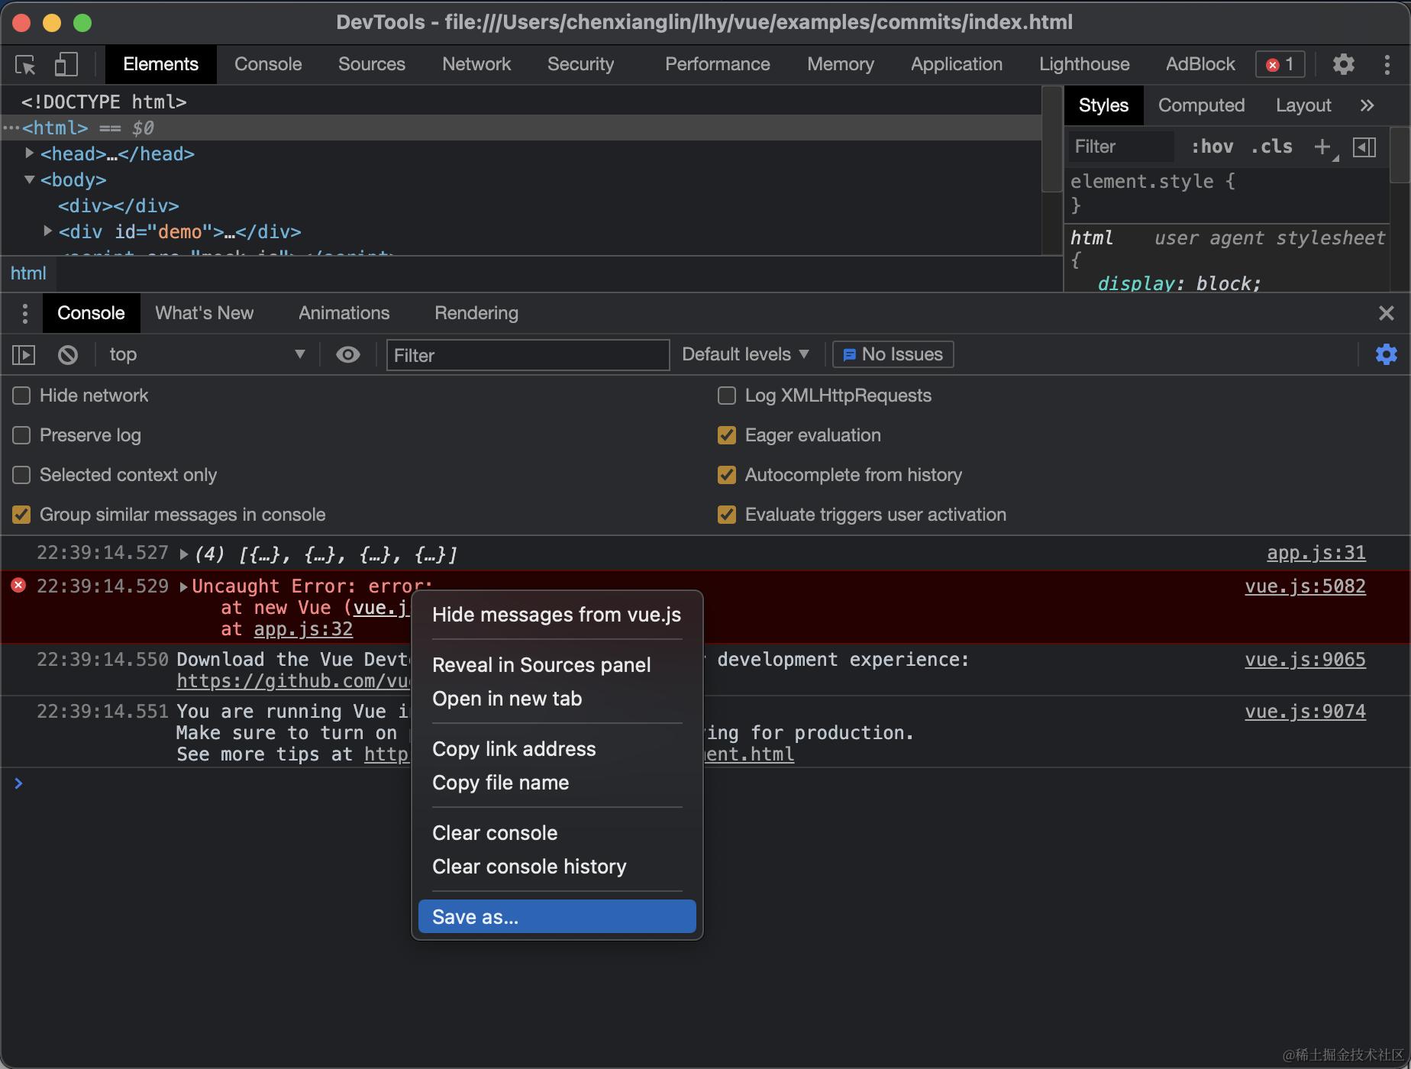Select Reveal in Sources panel
Image resolution: width=1411 pixels, height=1069 pixels.
pyautogui.click(x=557, y=665)
